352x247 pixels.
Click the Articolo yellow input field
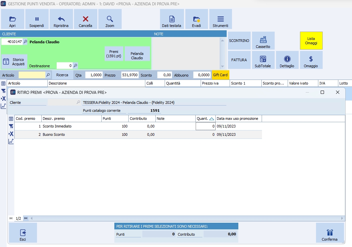point(32,75)
